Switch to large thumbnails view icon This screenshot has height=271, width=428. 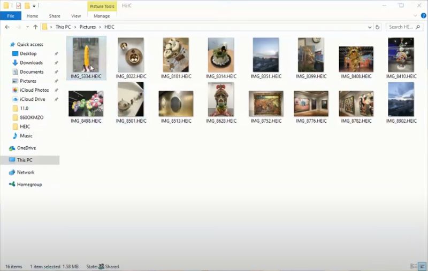(422, 266)
